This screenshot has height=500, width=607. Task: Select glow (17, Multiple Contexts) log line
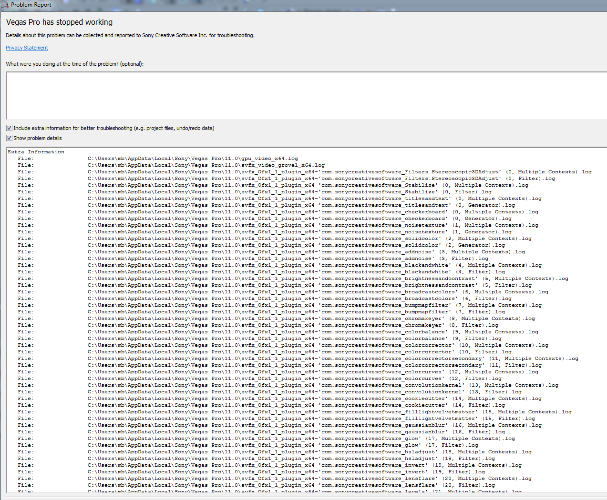[267, 439]
